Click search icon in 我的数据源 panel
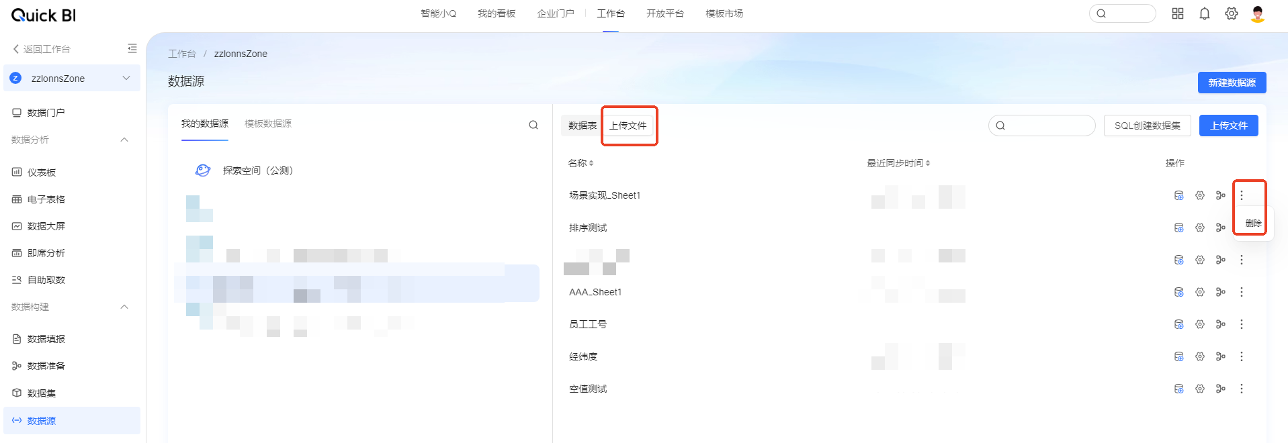The width and height of the screenshot is (1288, 443). (x=533, y=125)
